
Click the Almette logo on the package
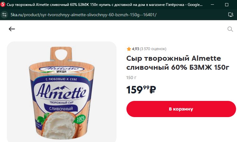point(61,91)
